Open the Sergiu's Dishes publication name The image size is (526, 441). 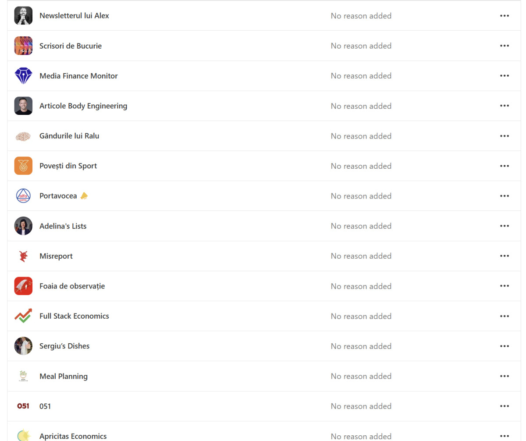tap(64, 346)
